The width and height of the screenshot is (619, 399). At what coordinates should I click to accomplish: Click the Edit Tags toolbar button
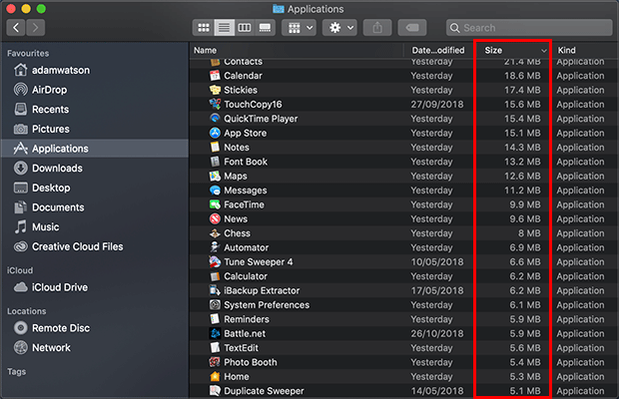pyautogui.click(x=412, y=28)
